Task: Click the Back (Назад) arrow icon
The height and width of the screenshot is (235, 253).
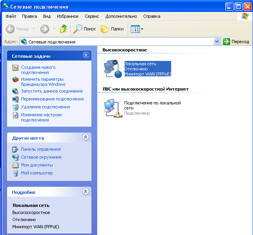Action: [x=10, y=29]
